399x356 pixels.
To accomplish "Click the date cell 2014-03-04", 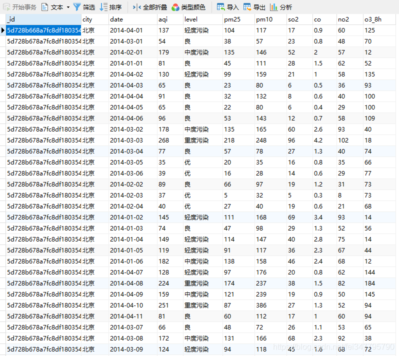I will [133, 151].
